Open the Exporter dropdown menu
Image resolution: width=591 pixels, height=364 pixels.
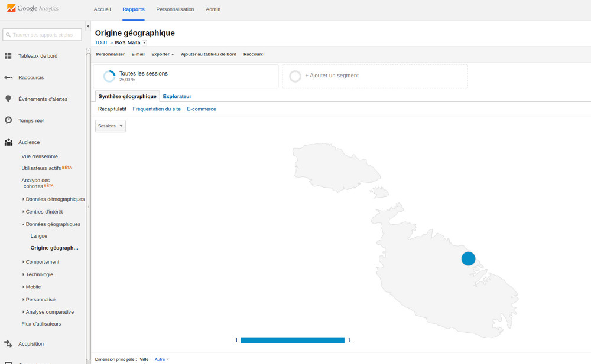pos(163,54)
